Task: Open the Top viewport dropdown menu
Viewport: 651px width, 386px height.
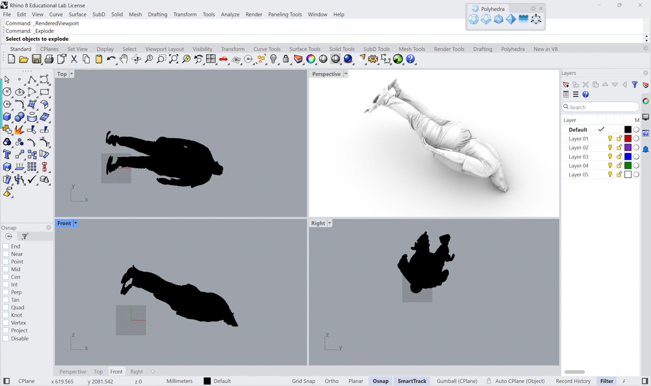Action: pyautogui.click(x=71, y=74)
